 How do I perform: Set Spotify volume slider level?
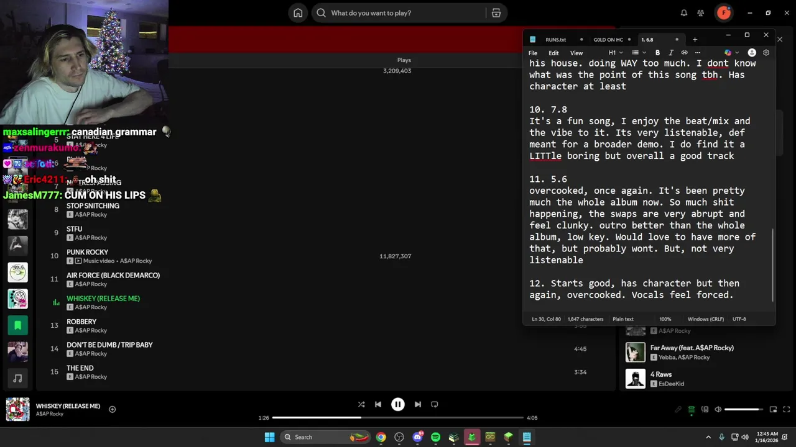click(744, 410)
